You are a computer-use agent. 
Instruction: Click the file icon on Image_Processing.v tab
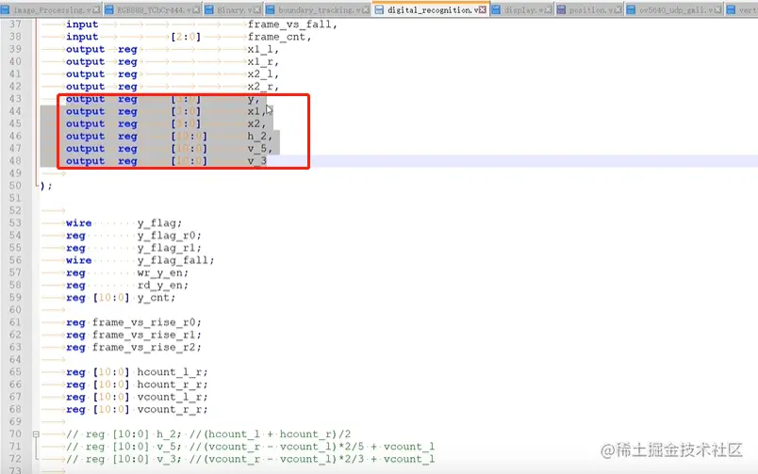5,9
